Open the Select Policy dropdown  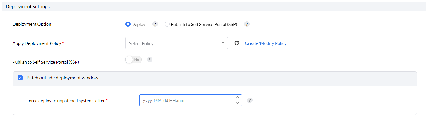pos(172,43)
